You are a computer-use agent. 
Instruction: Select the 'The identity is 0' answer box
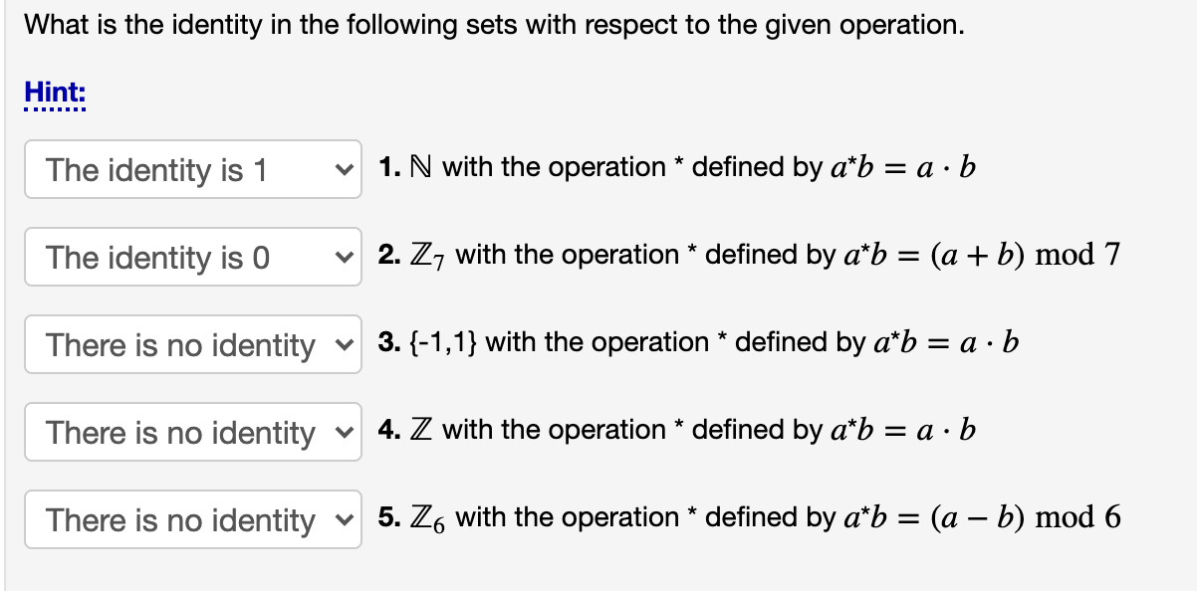pyautogui.click(x=192, y=258)
